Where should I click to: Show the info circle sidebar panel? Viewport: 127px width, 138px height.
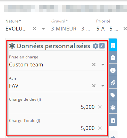[x=113, y=70]
